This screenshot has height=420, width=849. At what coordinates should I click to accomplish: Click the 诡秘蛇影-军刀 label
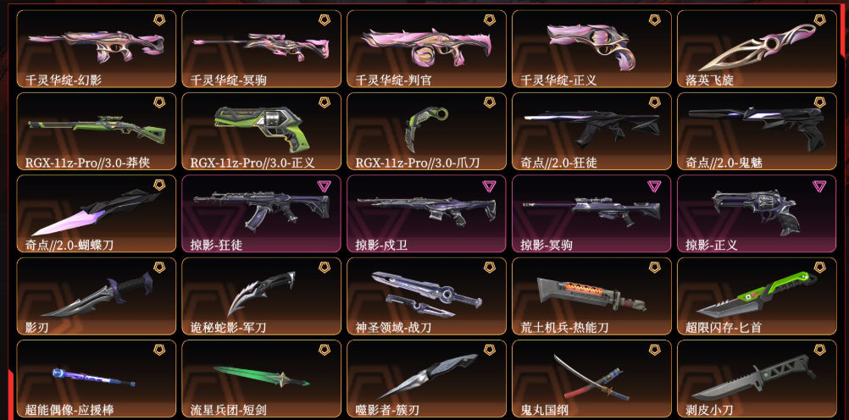(228, 328)
